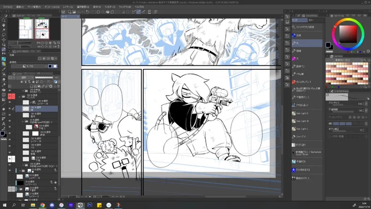Select the Hair Light S brush
The image size is (371, 209).
pyautogui.click(x=307, y=114)
